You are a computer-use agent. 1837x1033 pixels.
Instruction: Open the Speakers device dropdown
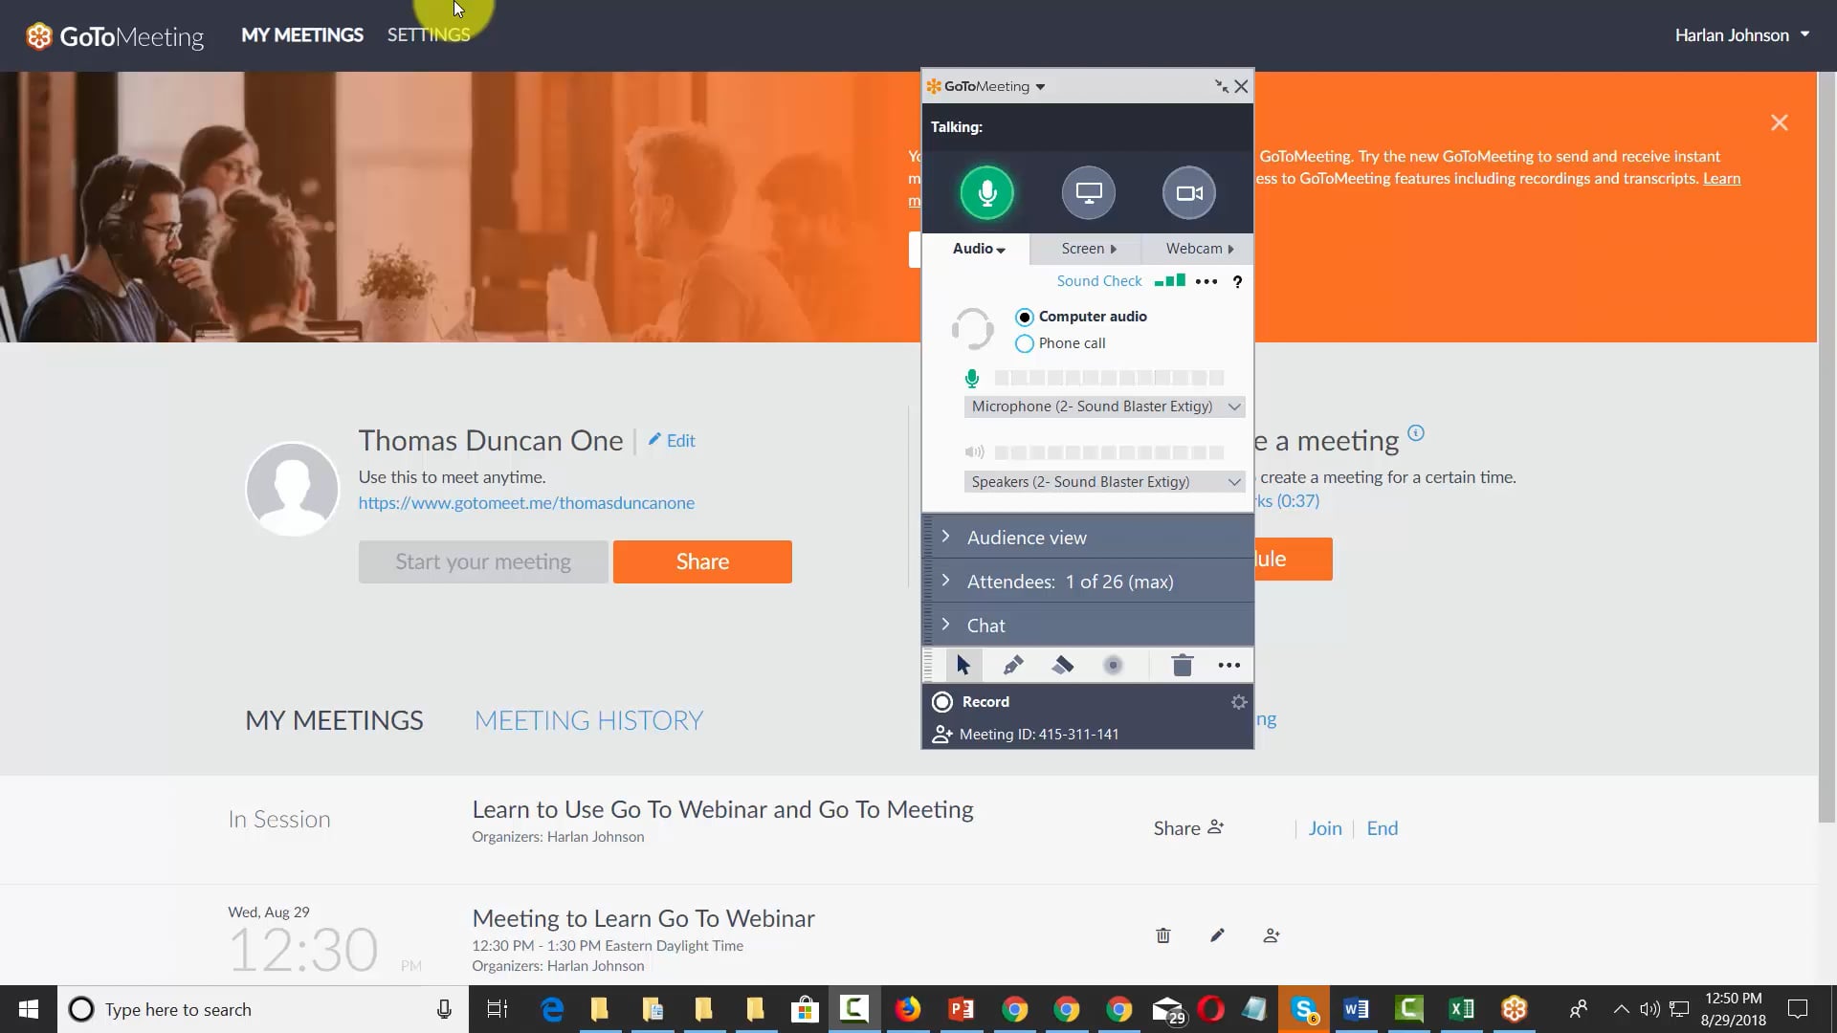(x=1233, y=481)
